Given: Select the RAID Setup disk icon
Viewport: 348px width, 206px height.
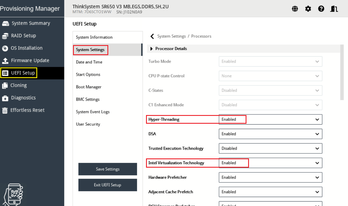Looking at the screenshot, I should coord(5,36).
